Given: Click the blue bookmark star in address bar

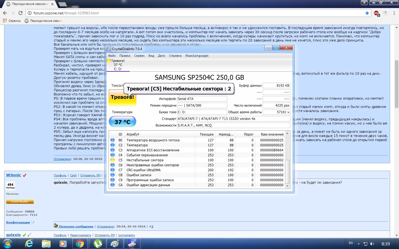Looking at the screenshot, I should (367, 13).
